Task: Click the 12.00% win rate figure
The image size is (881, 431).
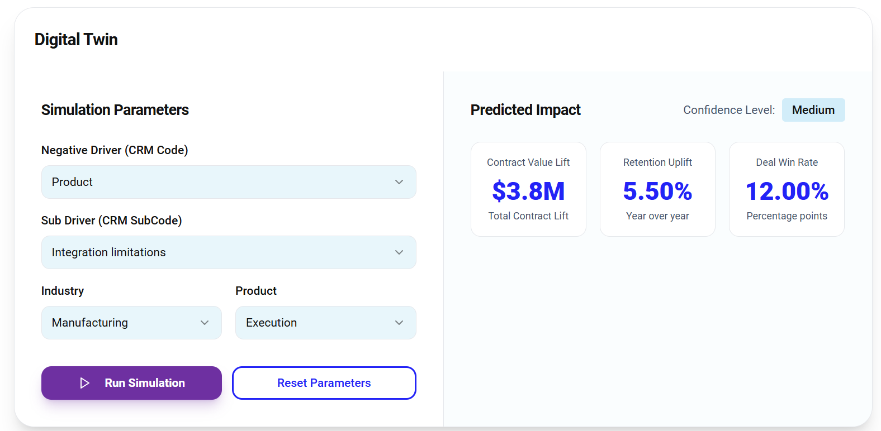Action: [x=787, y=191]
